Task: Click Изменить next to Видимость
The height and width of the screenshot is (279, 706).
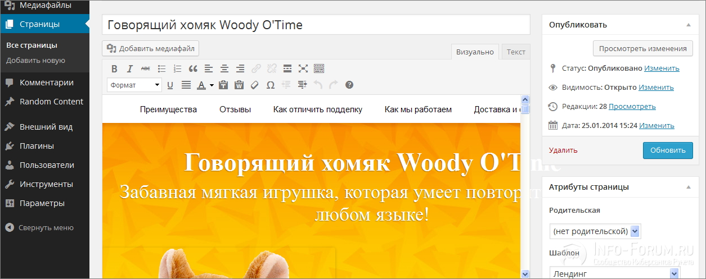Action: (x=656, y=88)
